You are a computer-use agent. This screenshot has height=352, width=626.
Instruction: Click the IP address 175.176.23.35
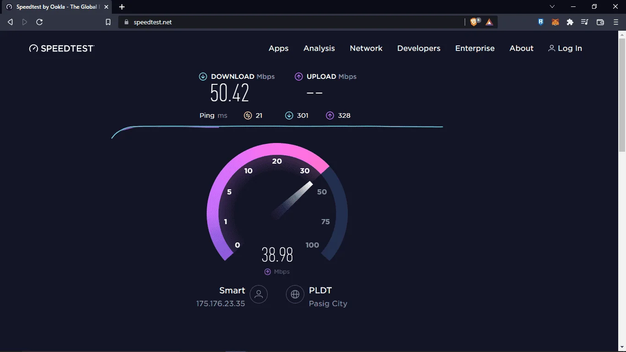[x=221, y=303]
